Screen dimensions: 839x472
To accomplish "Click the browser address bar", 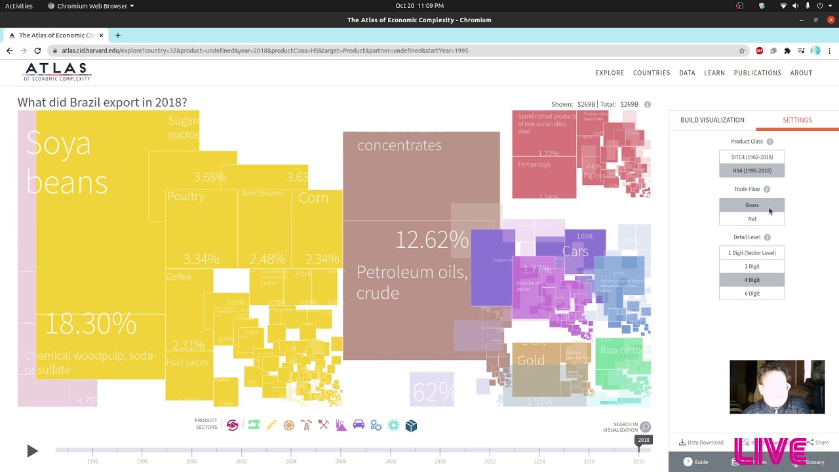I will tap(393, 50).
